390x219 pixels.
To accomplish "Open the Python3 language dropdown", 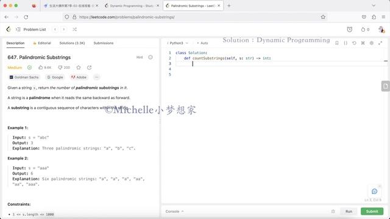I will 177,43.
